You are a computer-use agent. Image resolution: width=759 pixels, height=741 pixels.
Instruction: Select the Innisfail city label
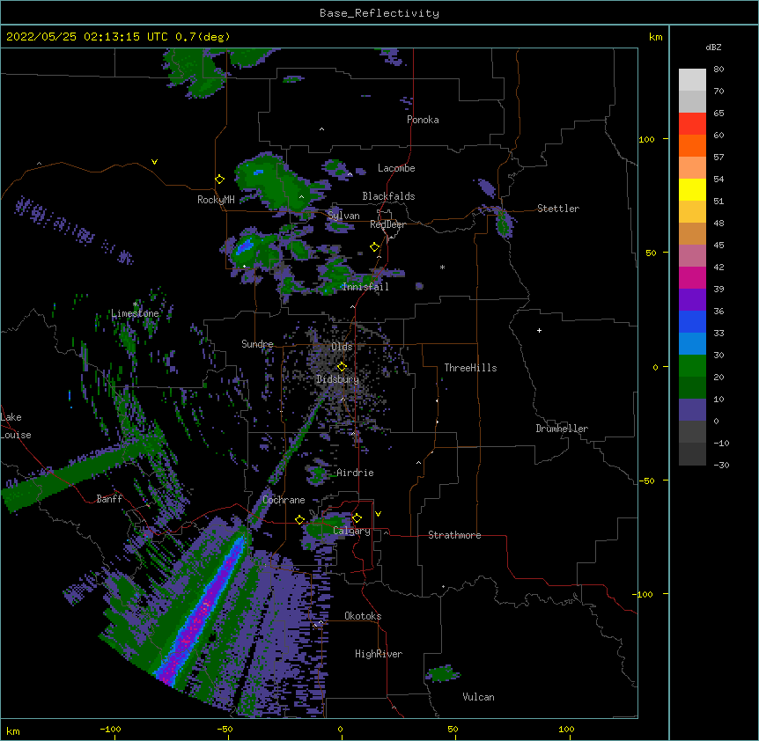pyautogui.click(x=365, y=287)
